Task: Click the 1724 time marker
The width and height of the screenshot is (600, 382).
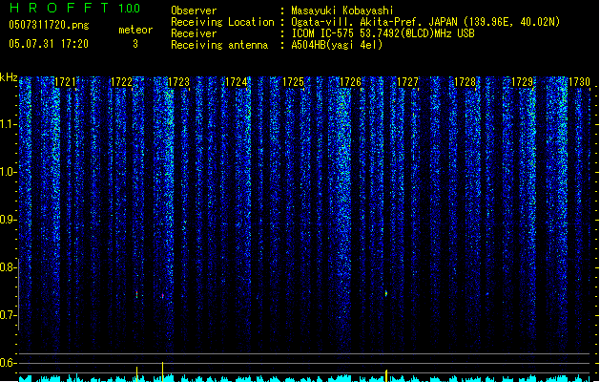Action: tap(237, 82)
